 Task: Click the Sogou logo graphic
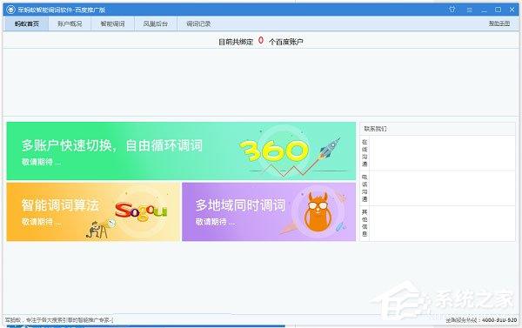tap(141, 211)
